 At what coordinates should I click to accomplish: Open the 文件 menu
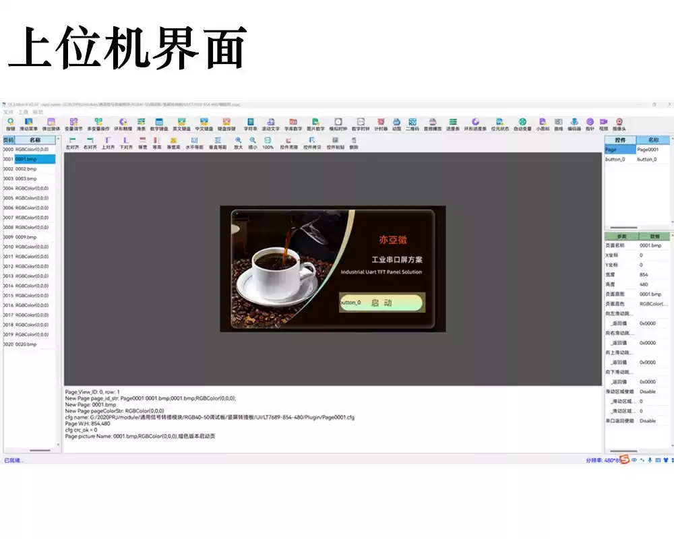pos(9,112)
